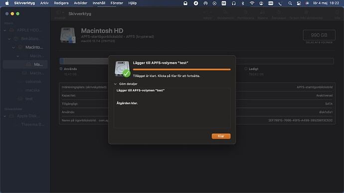Click the SATA value in info table

[x=329, y=104]
